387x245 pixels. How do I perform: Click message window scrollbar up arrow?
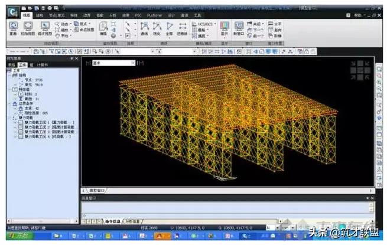point(371,204)
